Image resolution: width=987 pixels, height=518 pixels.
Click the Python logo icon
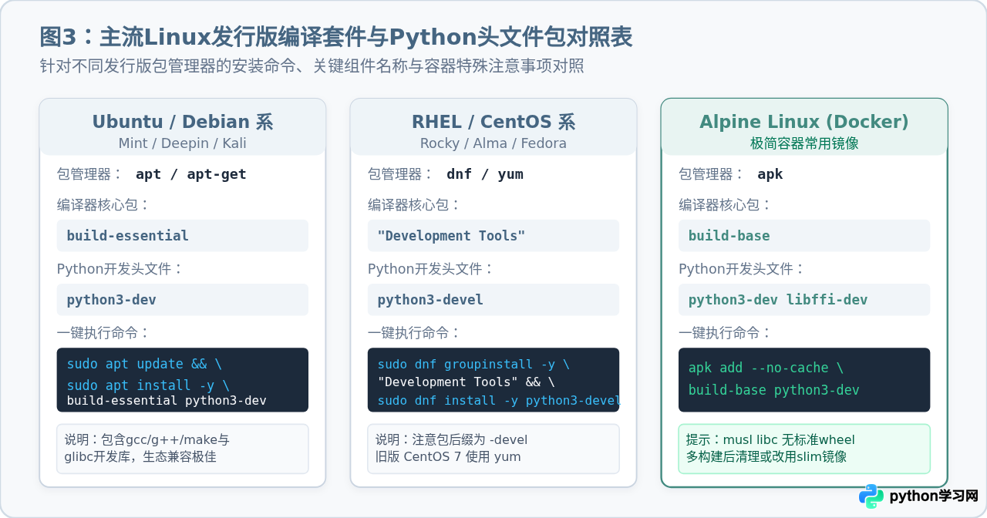tap(871, 496)
